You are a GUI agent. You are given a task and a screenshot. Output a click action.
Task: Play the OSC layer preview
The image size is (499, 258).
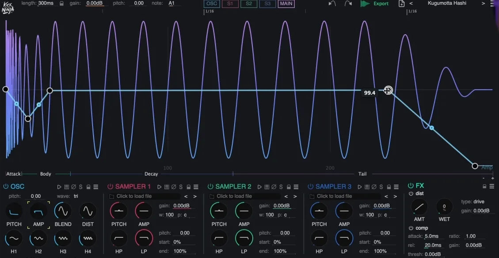click(x=59, y=187)
